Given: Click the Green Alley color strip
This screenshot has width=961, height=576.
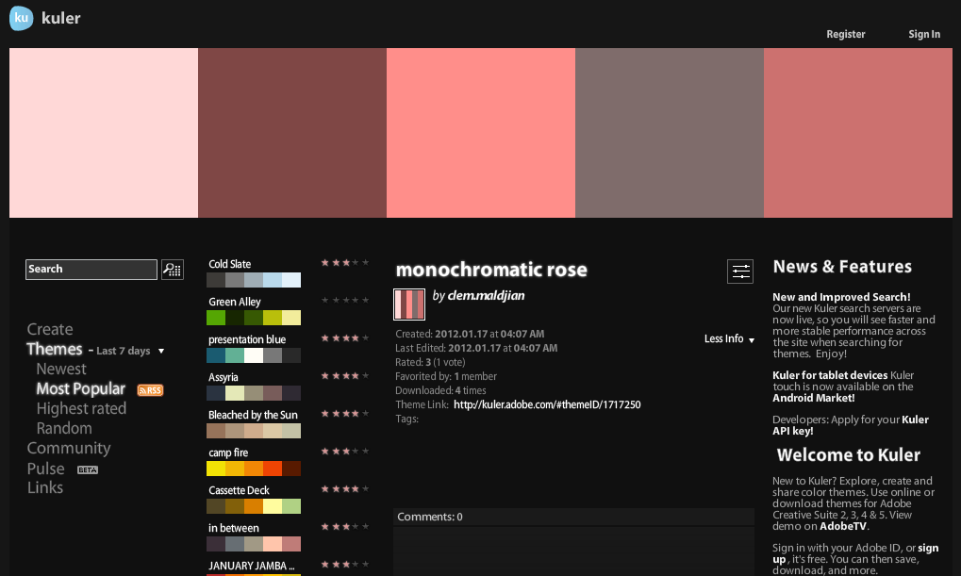Looking at the screenshot, I should click(x=254, y=318).
